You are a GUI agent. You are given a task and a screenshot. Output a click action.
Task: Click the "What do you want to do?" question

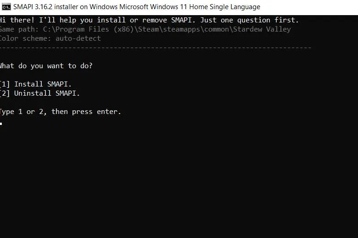pyautogui.click(x=46, y=66)
